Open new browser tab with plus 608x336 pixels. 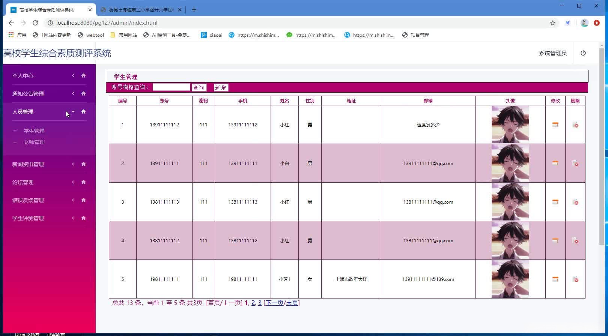pos(194,10)
